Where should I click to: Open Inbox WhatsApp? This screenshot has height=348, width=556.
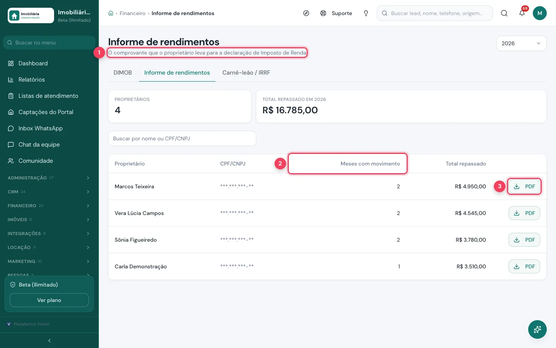[x=49, y=128]
